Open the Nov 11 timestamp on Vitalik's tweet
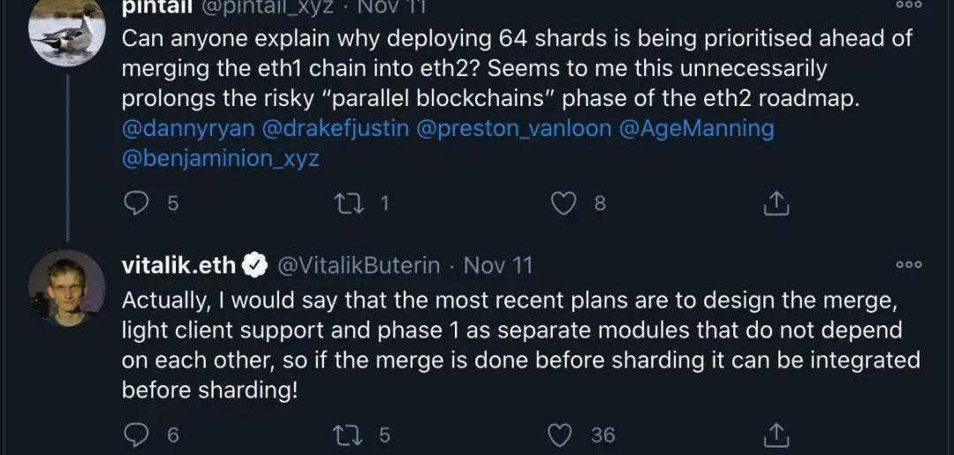The width and height of the screenshot is (954, 455). pos(498,265)
